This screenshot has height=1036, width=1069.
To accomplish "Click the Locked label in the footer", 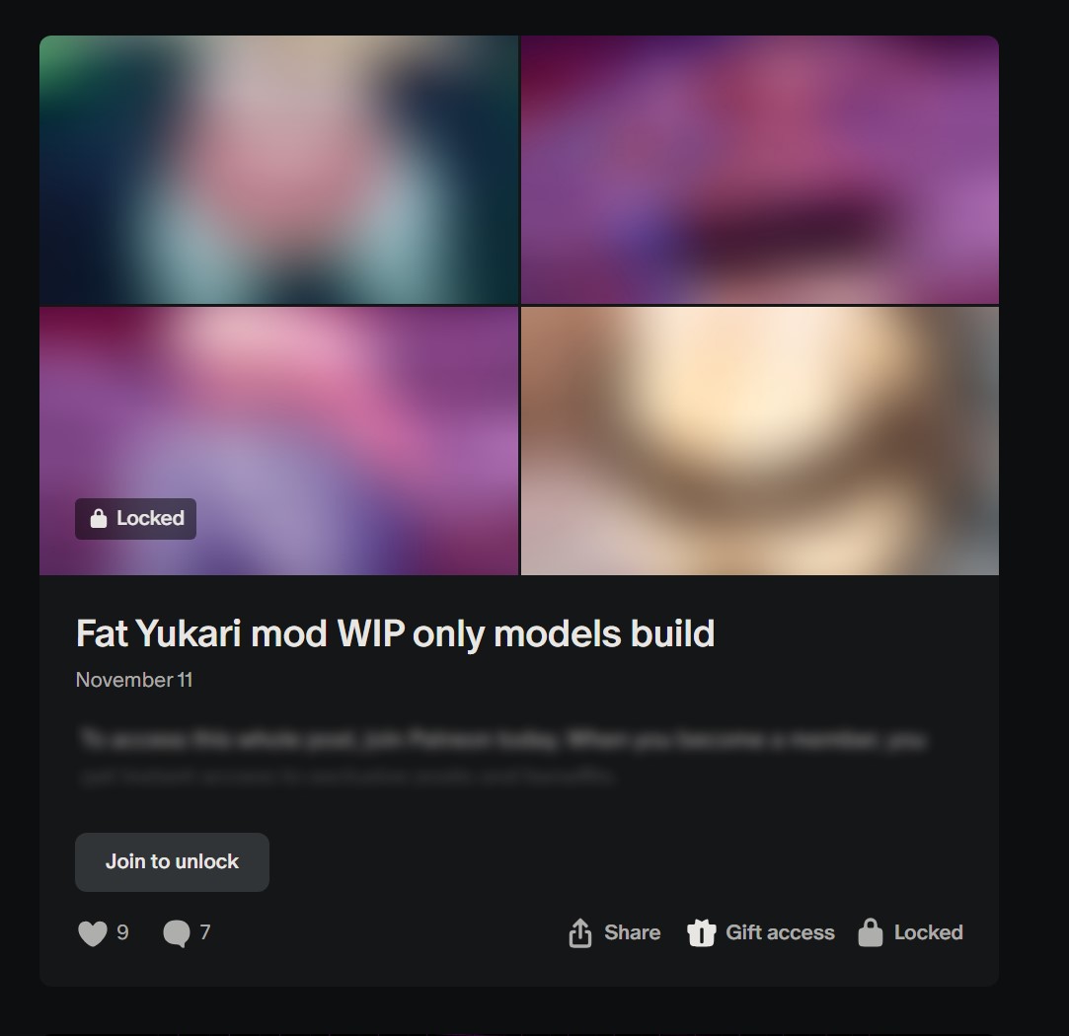I will [x=929, y=932].
